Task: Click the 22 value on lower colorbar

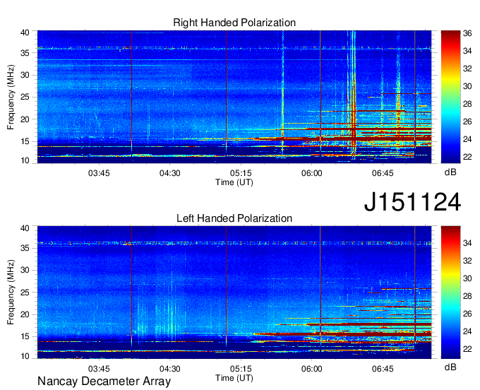Action: click(467, 349)
